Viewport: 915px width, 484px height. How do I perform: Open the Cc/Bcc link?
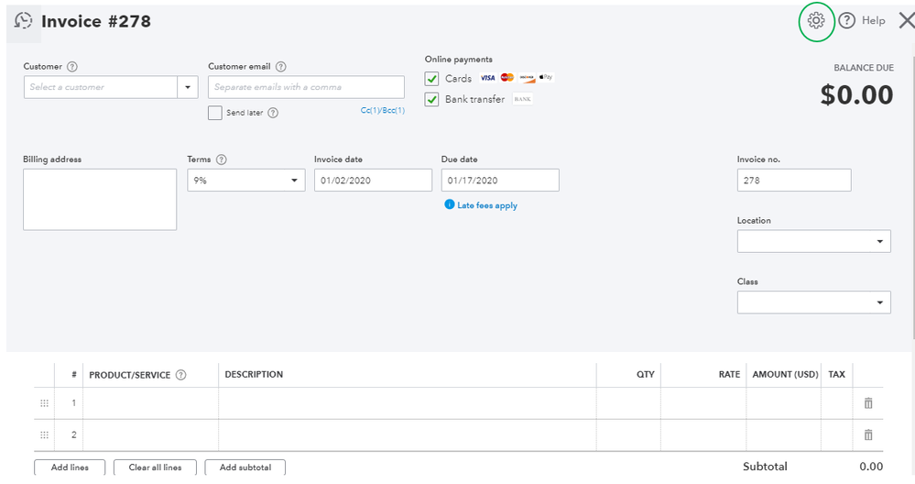(382, 111)
